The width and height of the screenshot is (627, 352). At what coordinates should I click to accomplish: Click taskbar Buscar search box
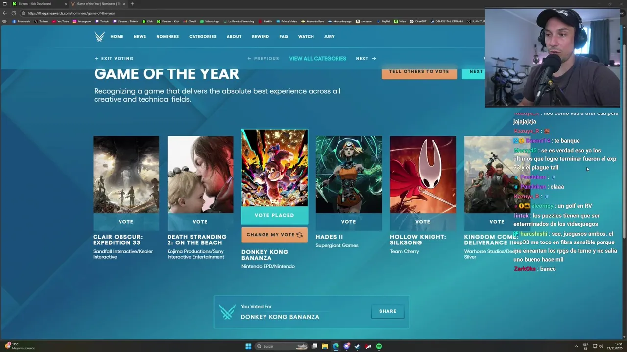[x=282, y=346]
